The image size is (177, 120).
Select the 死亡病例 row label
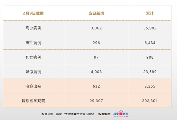click(33, 57)
